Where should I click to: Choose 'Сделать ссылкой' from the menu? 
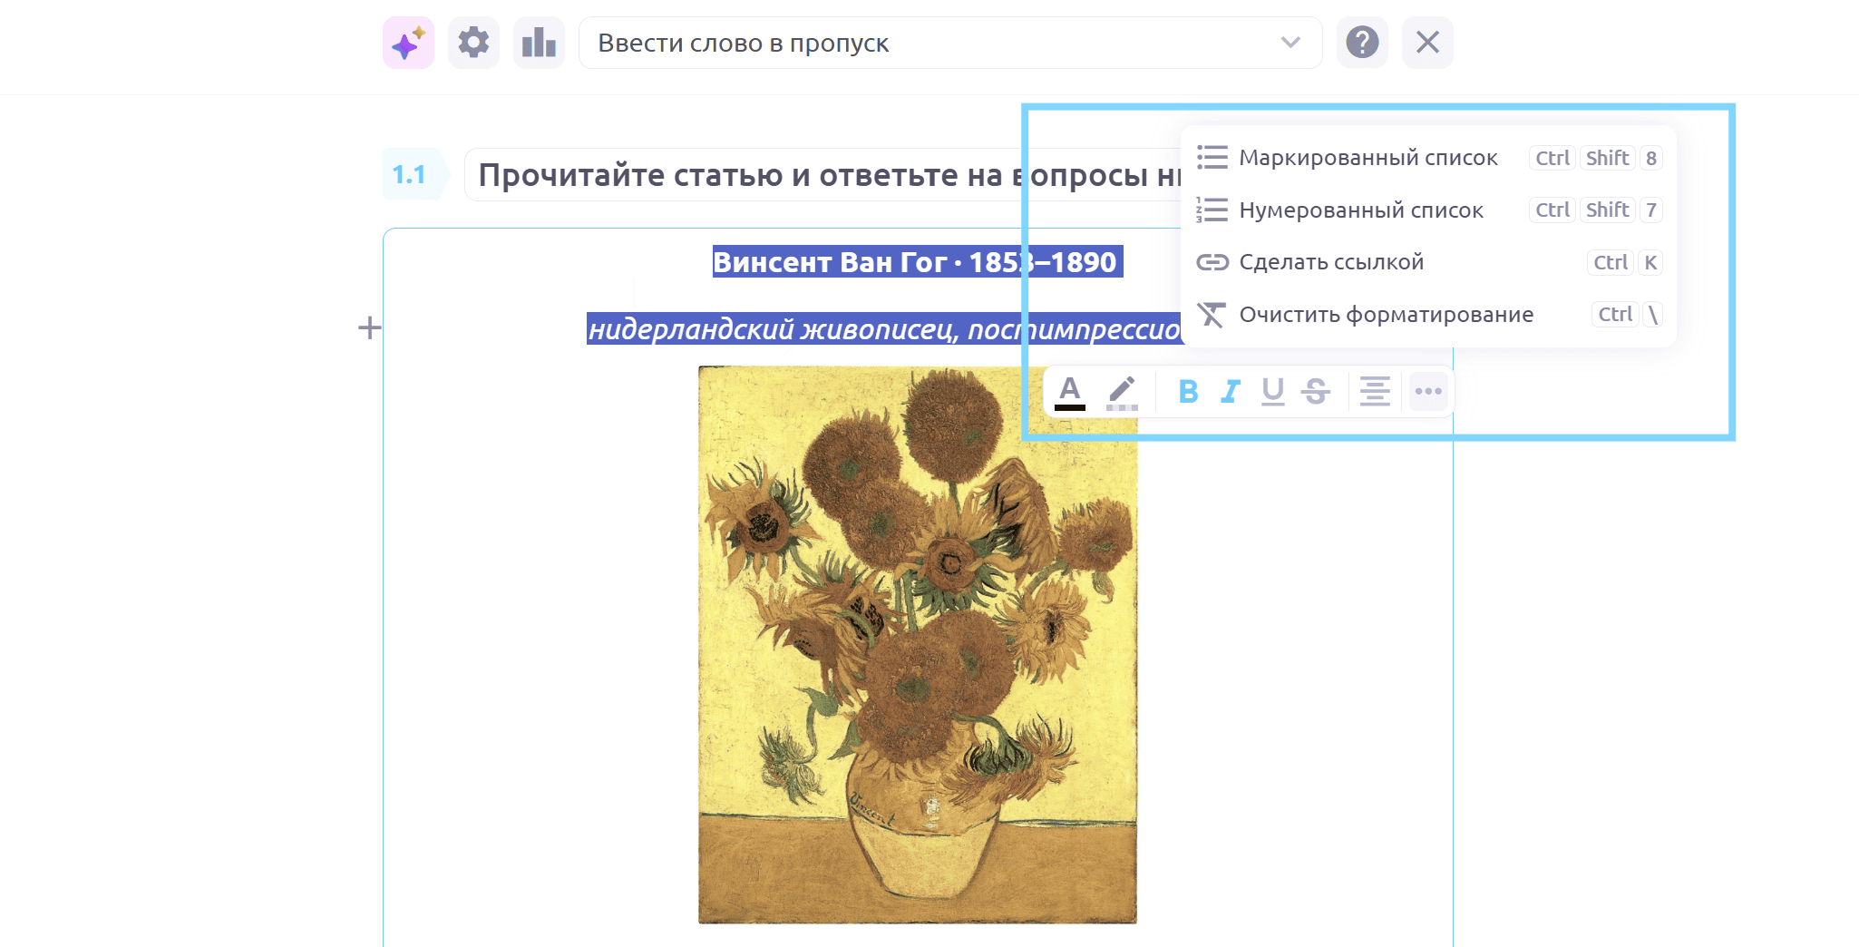1428,262
